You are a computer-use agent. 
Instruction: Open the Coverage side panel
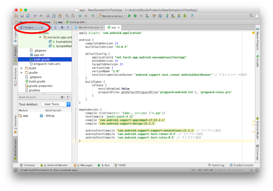point(257,152)
